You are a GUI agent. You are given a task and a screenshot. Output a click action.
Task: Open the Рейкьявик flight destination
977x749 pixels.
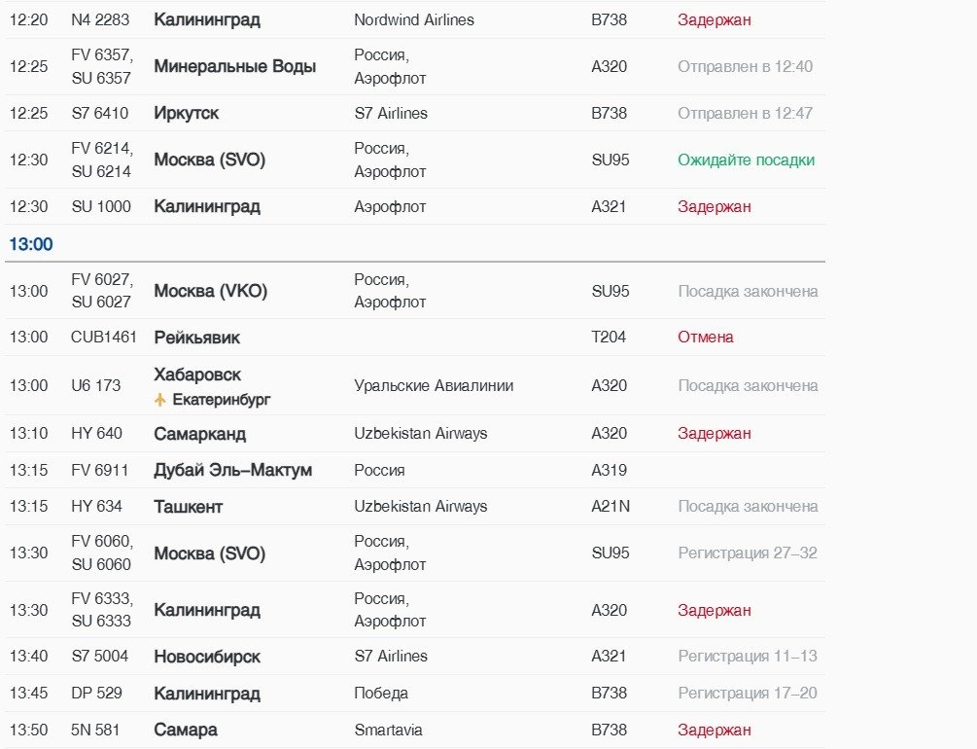196,338
